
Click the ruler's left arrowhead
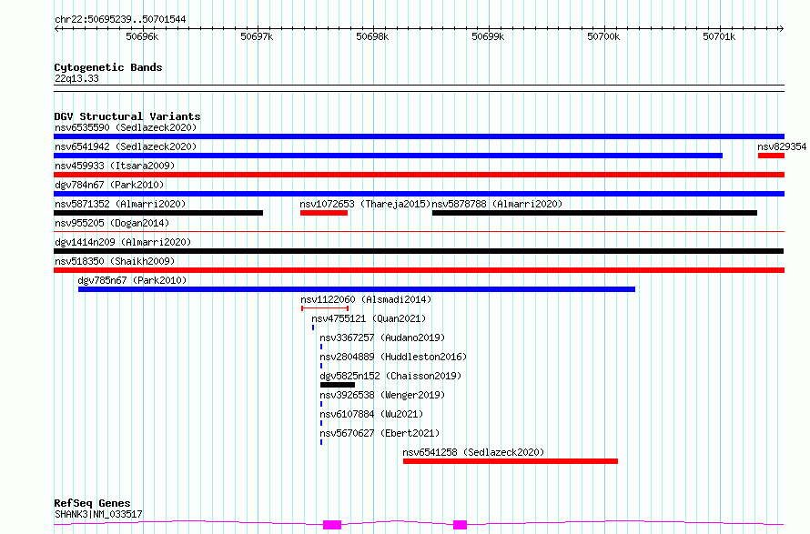pos(56,29)
